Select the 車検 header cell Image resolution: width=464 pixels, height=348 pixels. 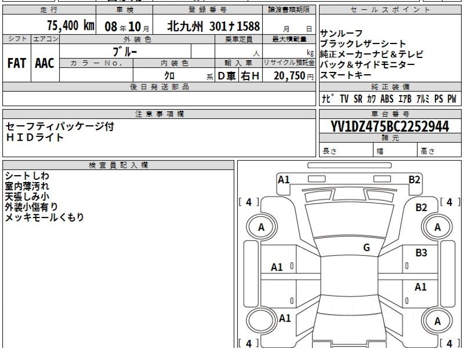coord(124,10)
